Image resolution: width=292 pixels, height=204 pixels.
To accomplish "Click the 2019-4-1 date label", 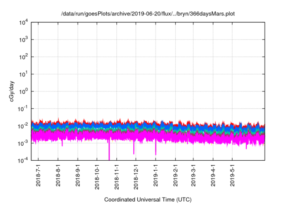I will click(213, 175).
